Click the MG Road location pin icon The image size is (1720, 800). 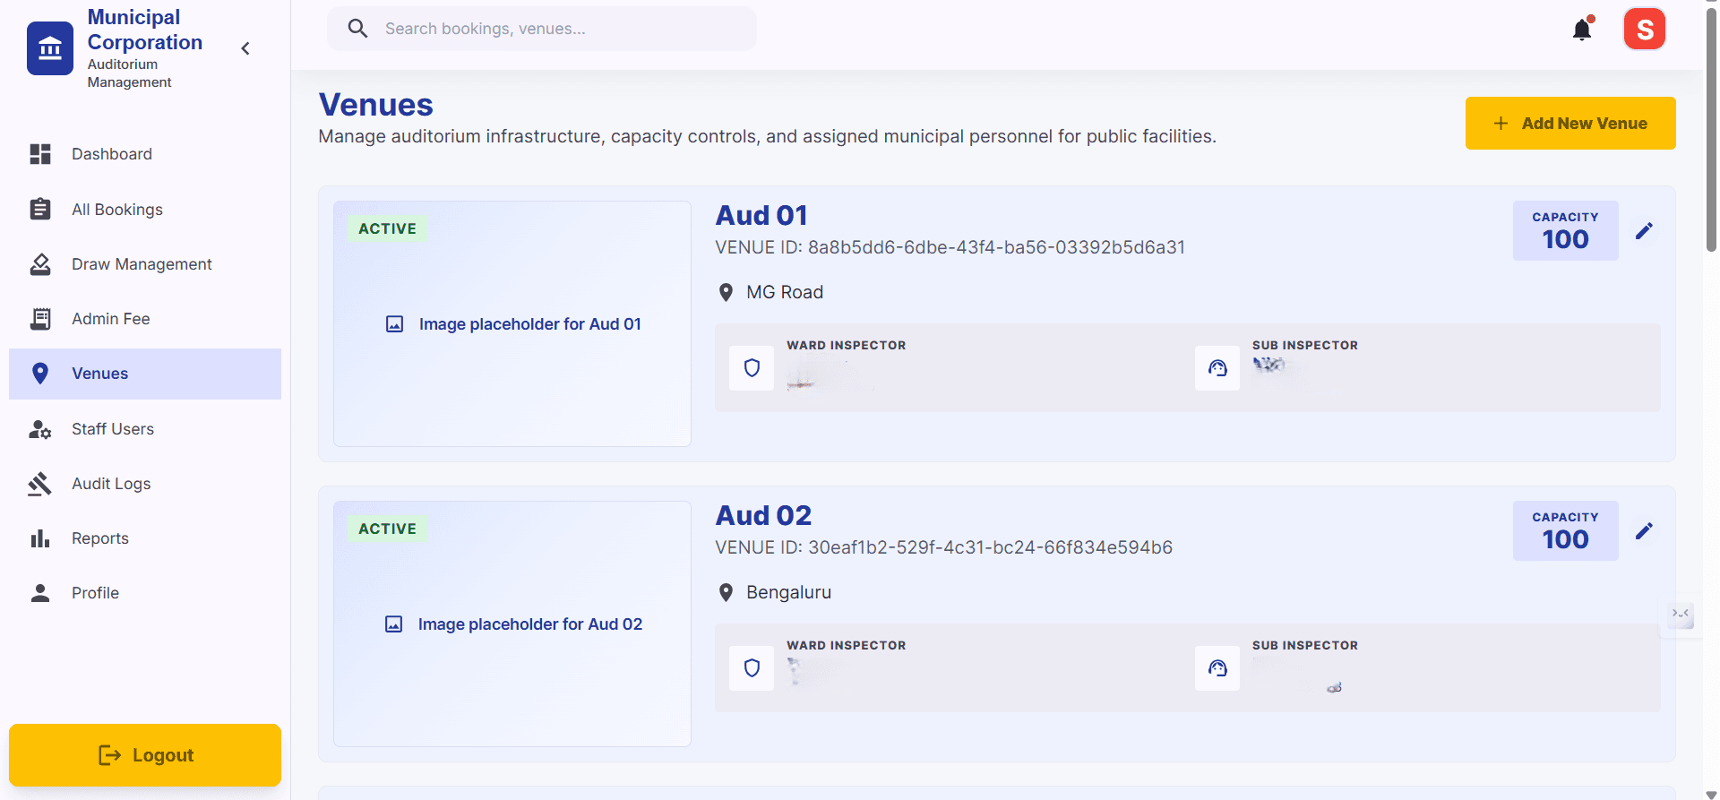click(727, 292)
